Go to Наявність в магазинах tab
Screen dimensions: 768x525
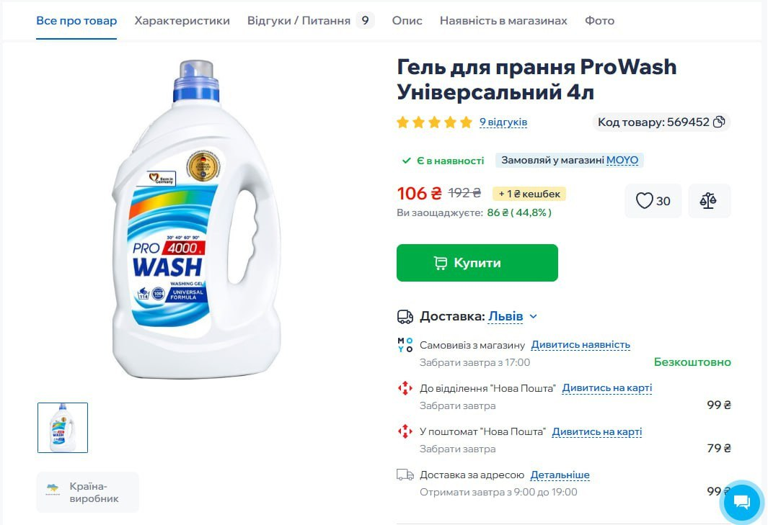(503, 21)
